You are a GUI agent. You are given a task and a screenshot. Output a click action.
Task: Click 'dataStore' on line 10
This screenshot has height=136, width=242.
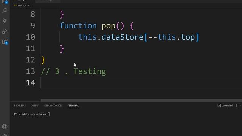pyautogui.click(x=123, y=37)
